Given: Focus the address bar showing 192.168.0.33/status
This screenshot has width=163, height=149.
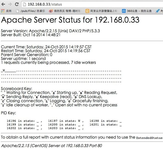Looking at the screenshot, I should tap(92, 4).
